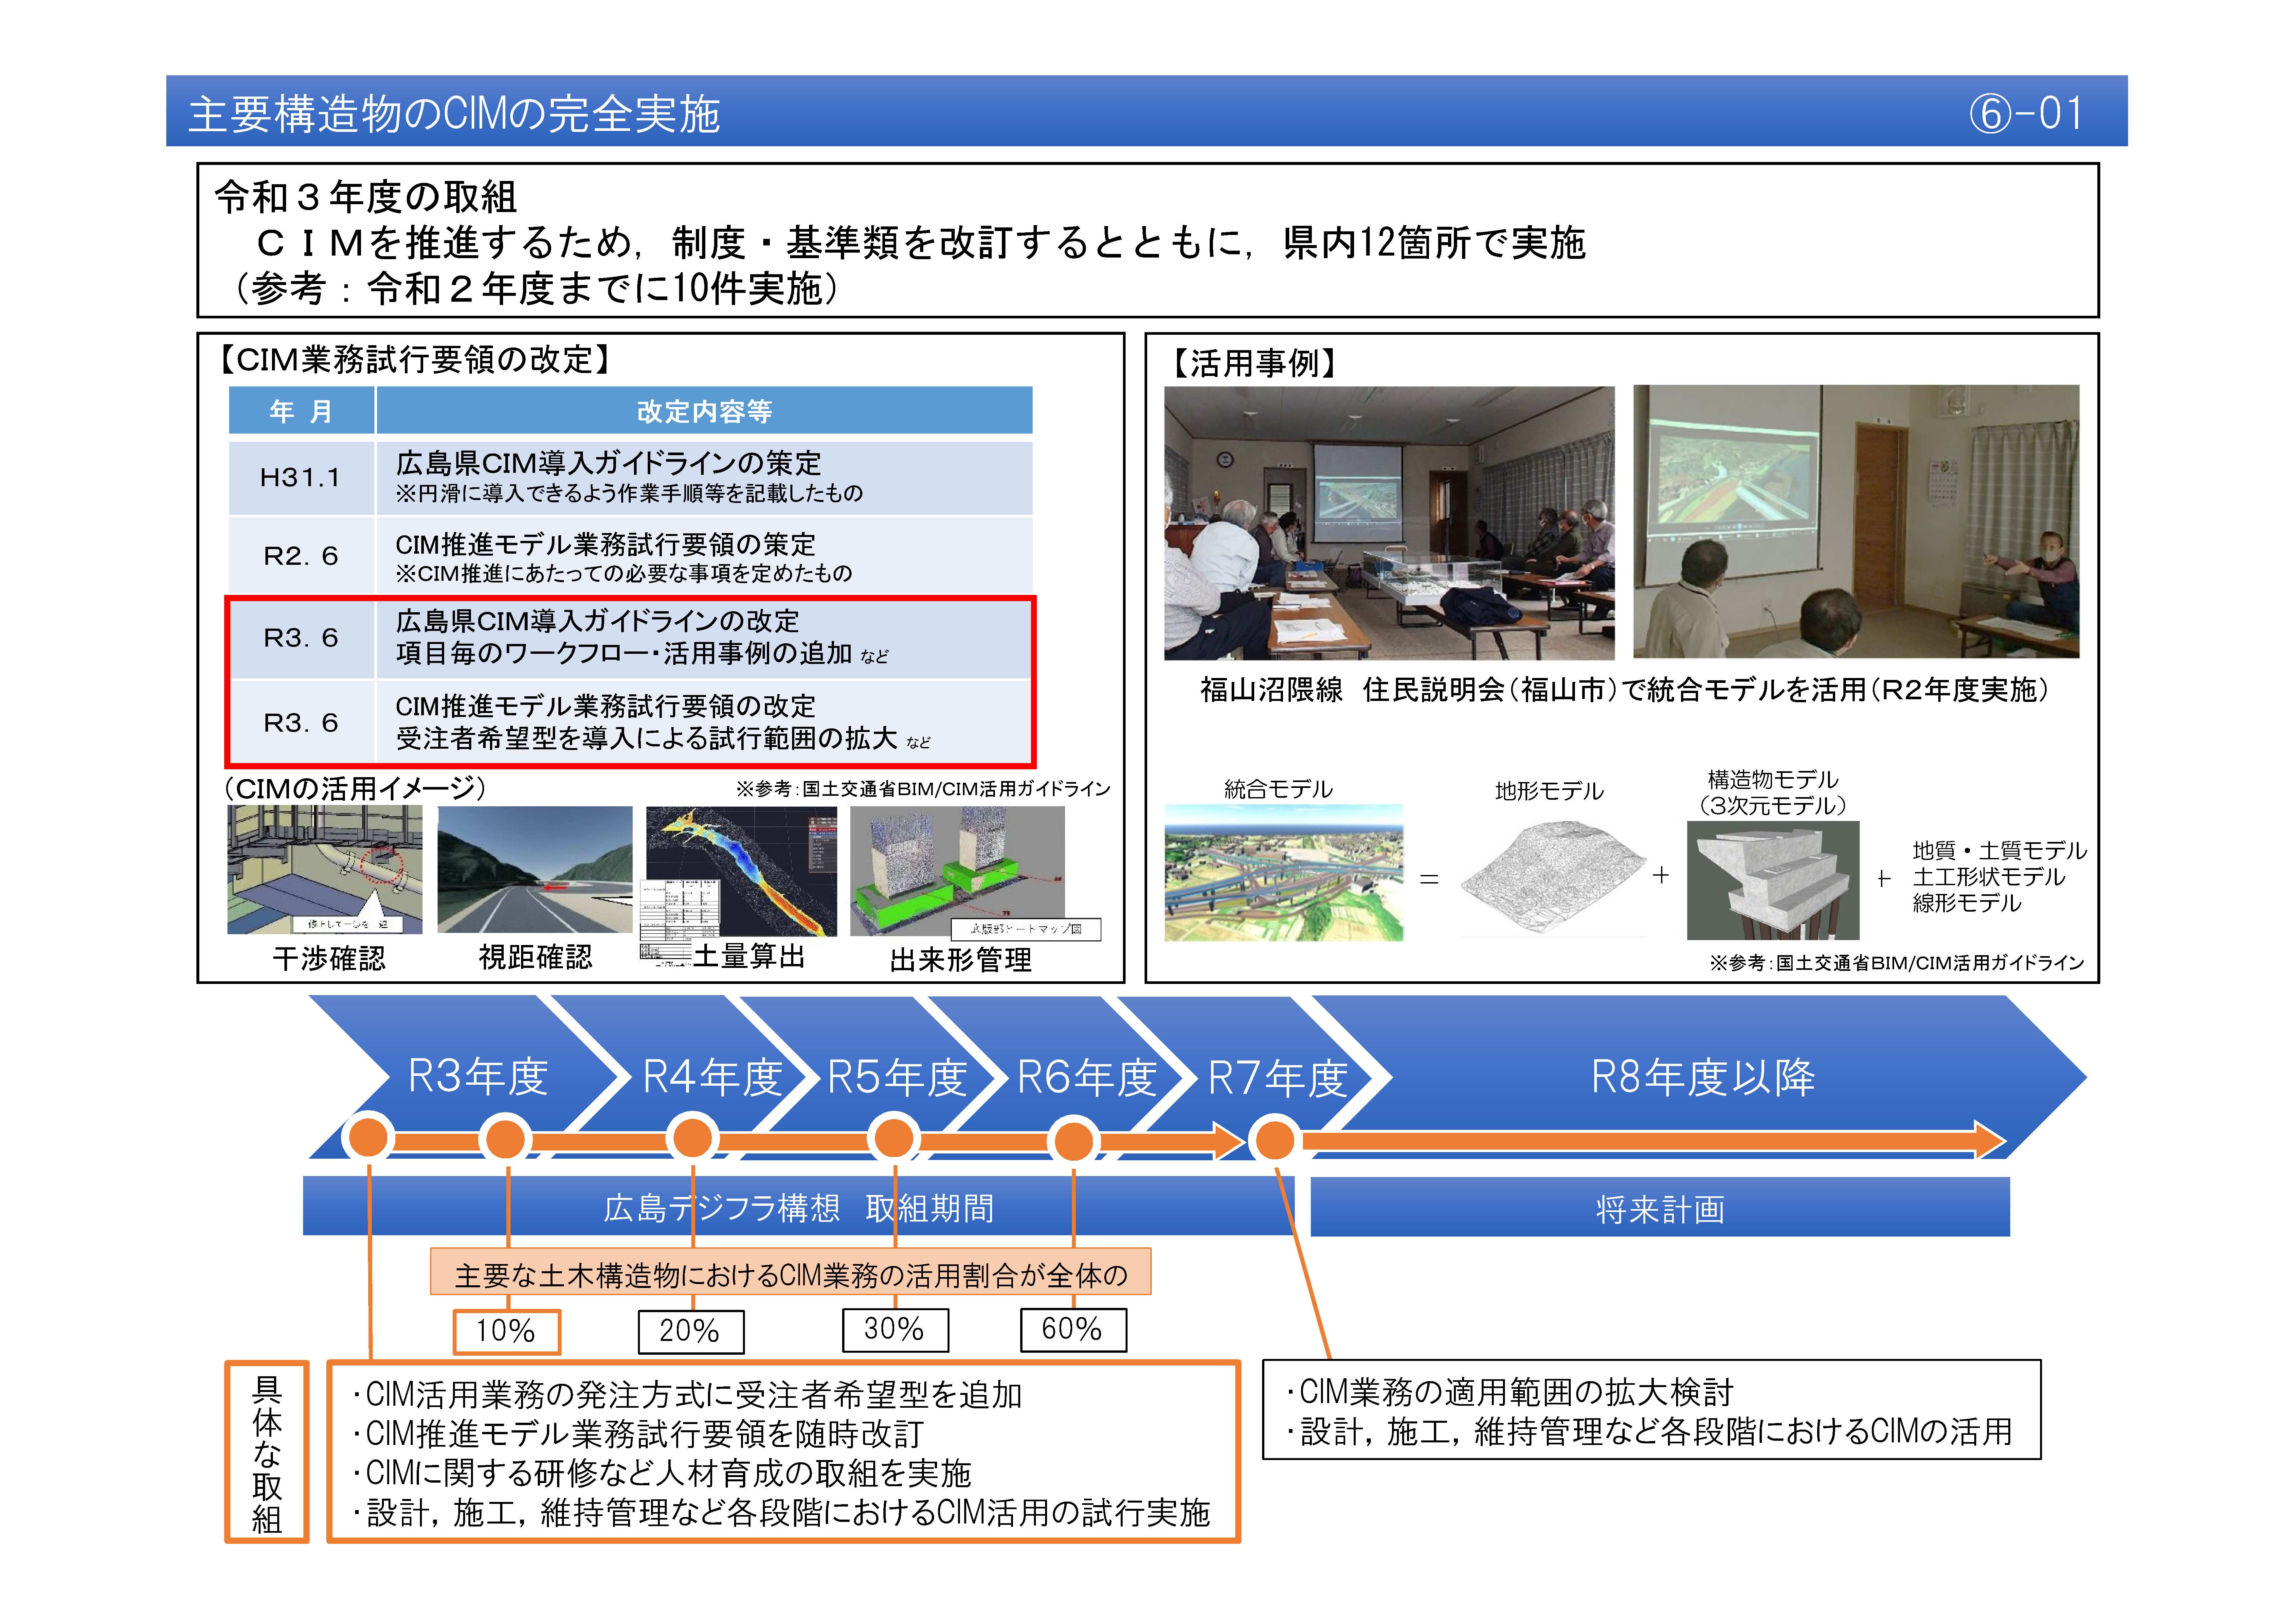This screenshot has height=1623, width=2296.
Task: Click the orange dot under R7年度
Action: coord(1274,1140)
